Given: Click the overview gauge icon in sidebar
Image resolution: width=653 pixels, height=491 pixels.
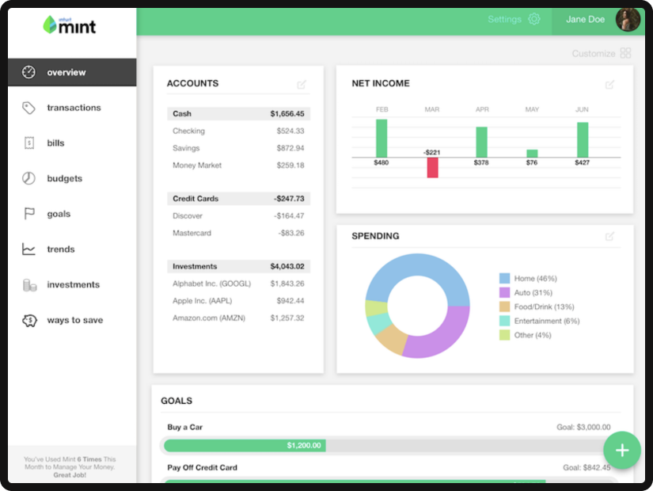Looking at the screenshot, I should [29, 72].
